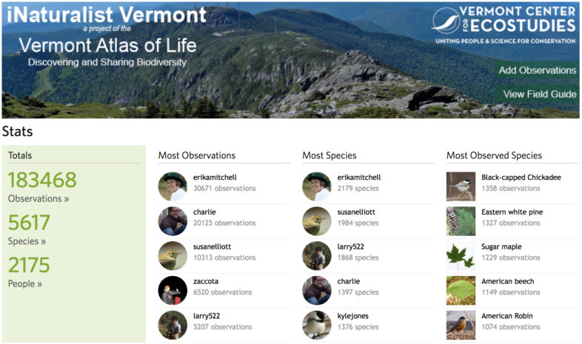The width and height of the screenshot is (582, 344).
Task: Click zaccota's avatar image
Action: (173, 291)
